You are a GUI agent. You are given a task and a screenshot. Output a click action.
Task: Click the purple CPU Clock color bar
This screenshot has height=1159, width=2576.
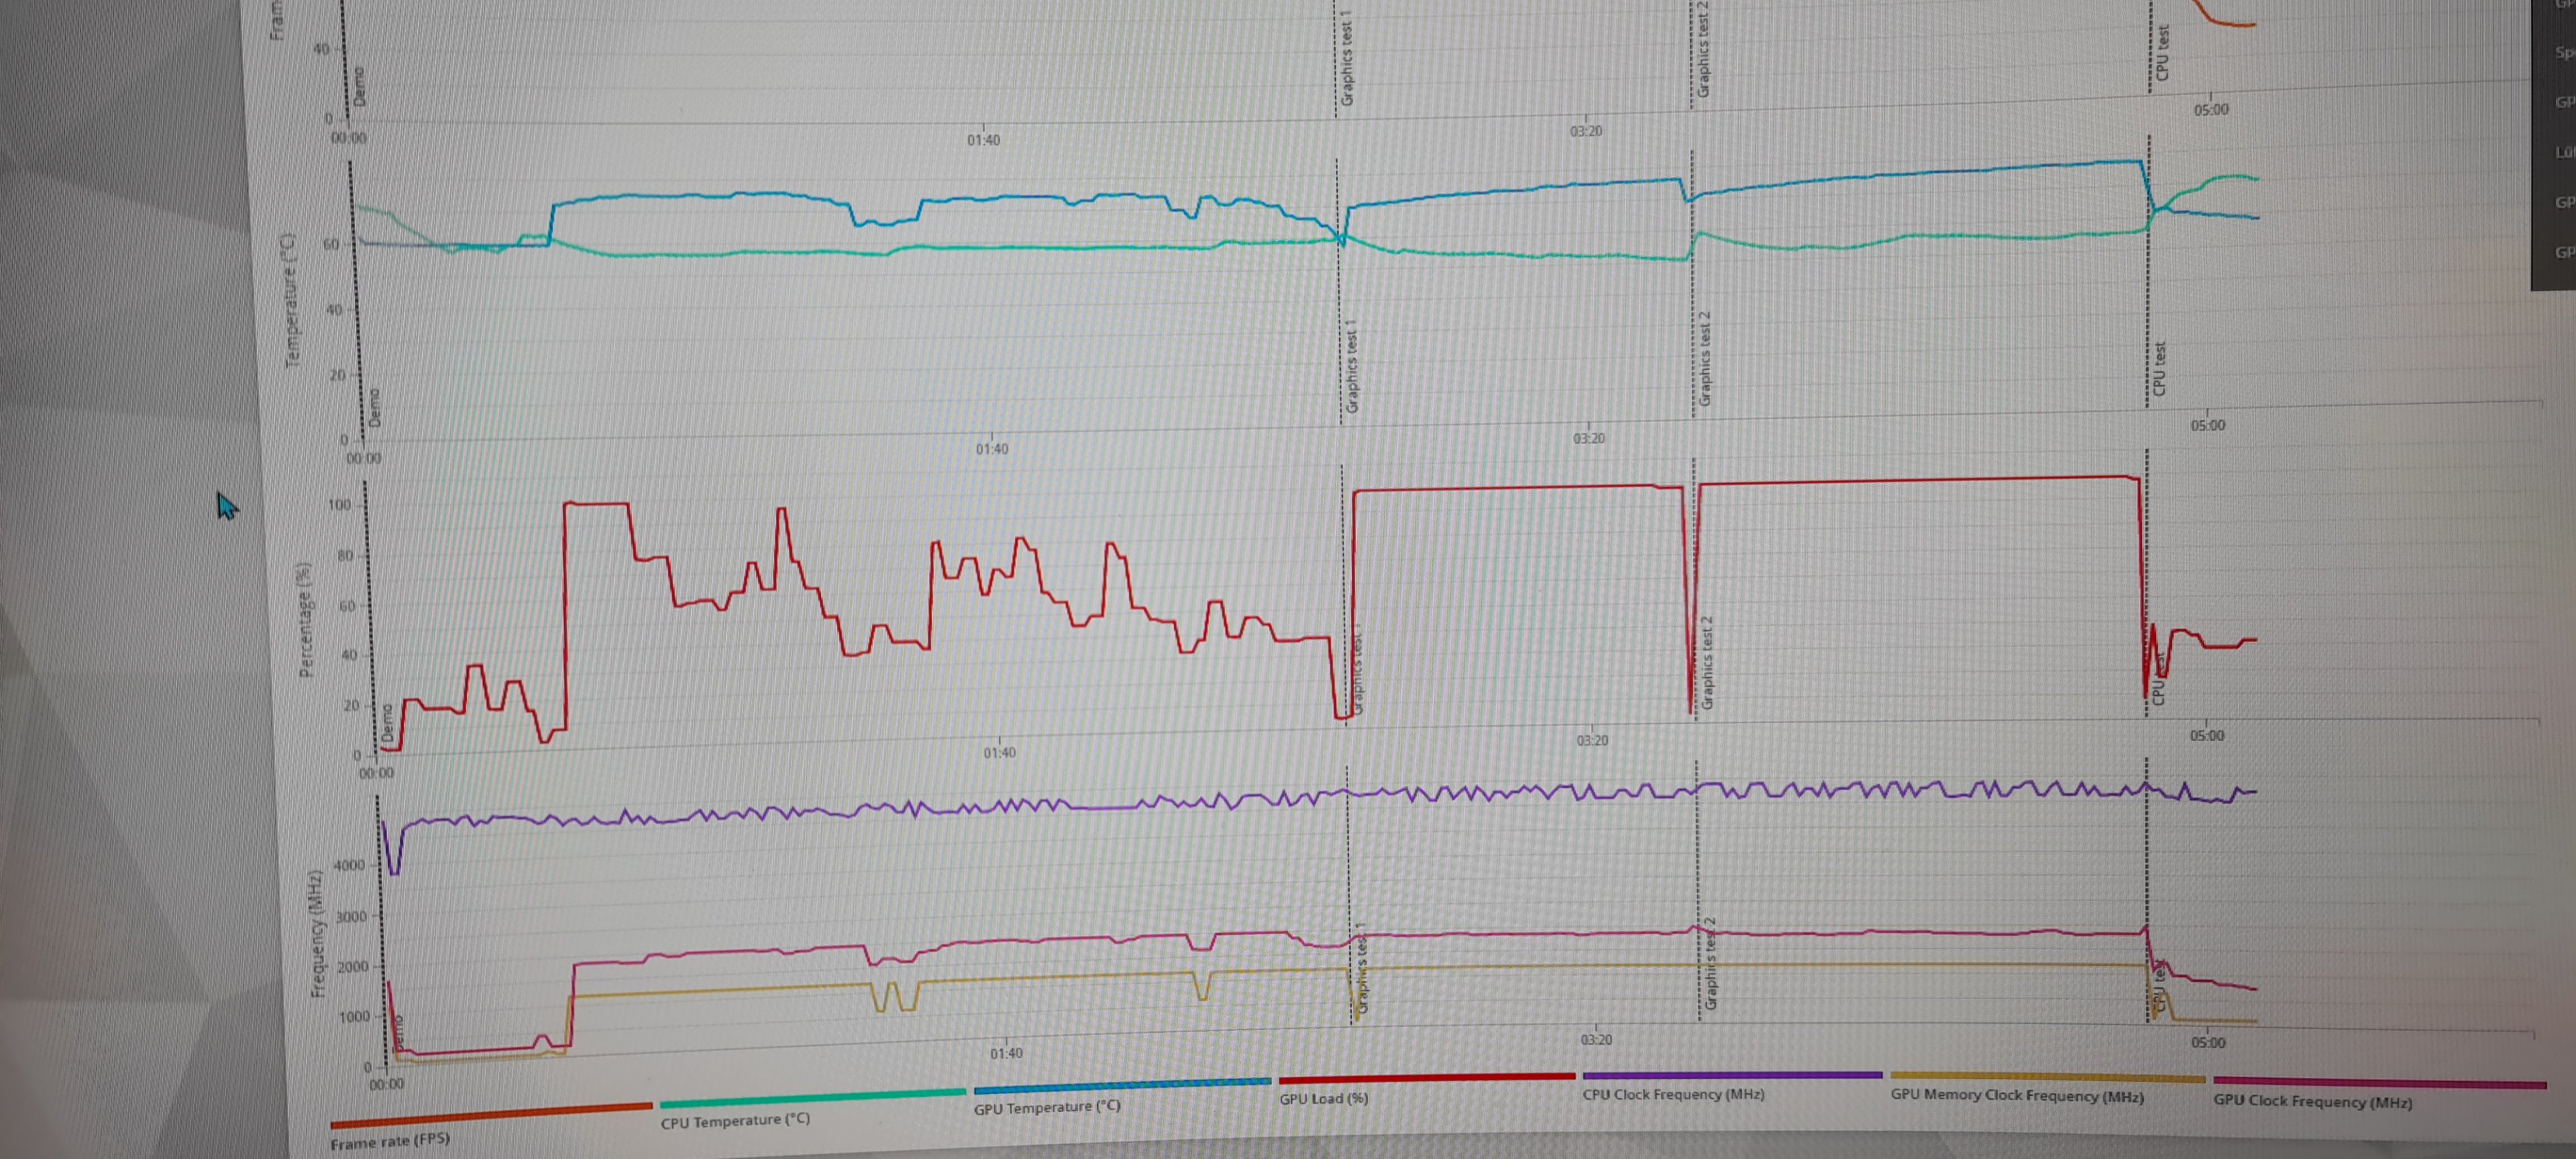coord(1732,1076)
